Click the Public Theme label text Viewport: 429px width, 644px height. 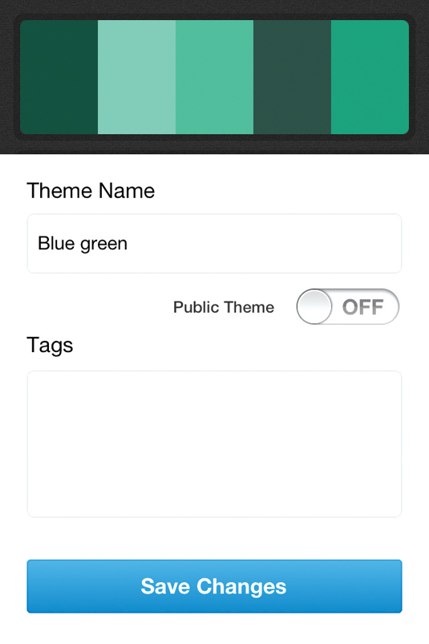coord(224,307)
